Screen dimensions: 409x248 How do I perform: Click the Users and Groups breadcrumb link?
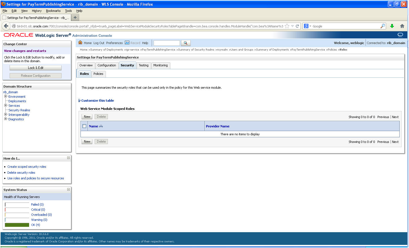(242, 50)
